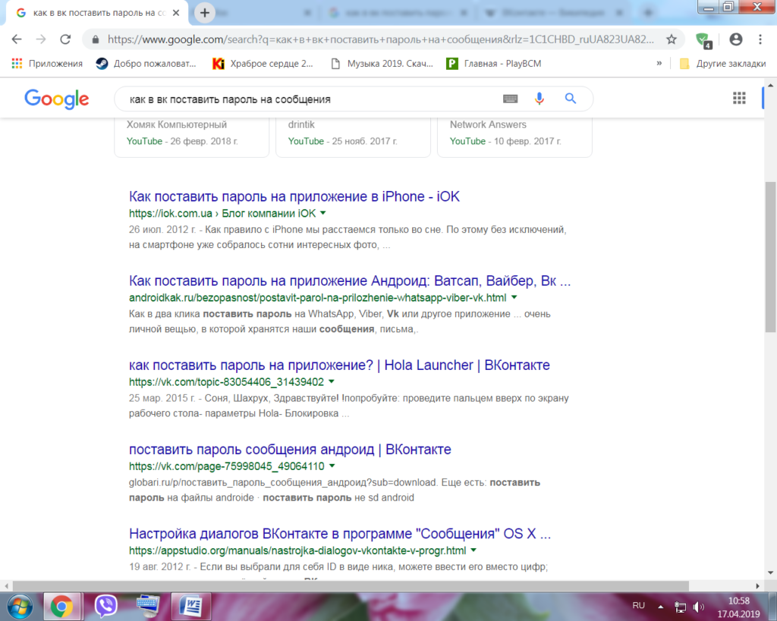Viewport: 777px width, 621px height.
Task: Open the Музыка 2019. Скач... bookmark
Action: click(x=382, y=64)
